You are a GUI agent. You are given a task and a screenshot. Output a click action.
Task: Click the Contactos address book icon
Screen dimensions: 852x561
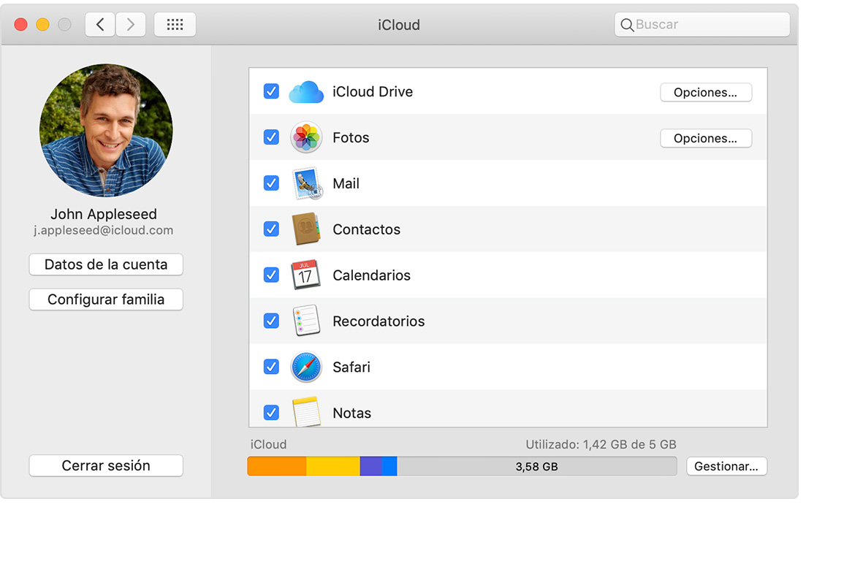(306, 229)
